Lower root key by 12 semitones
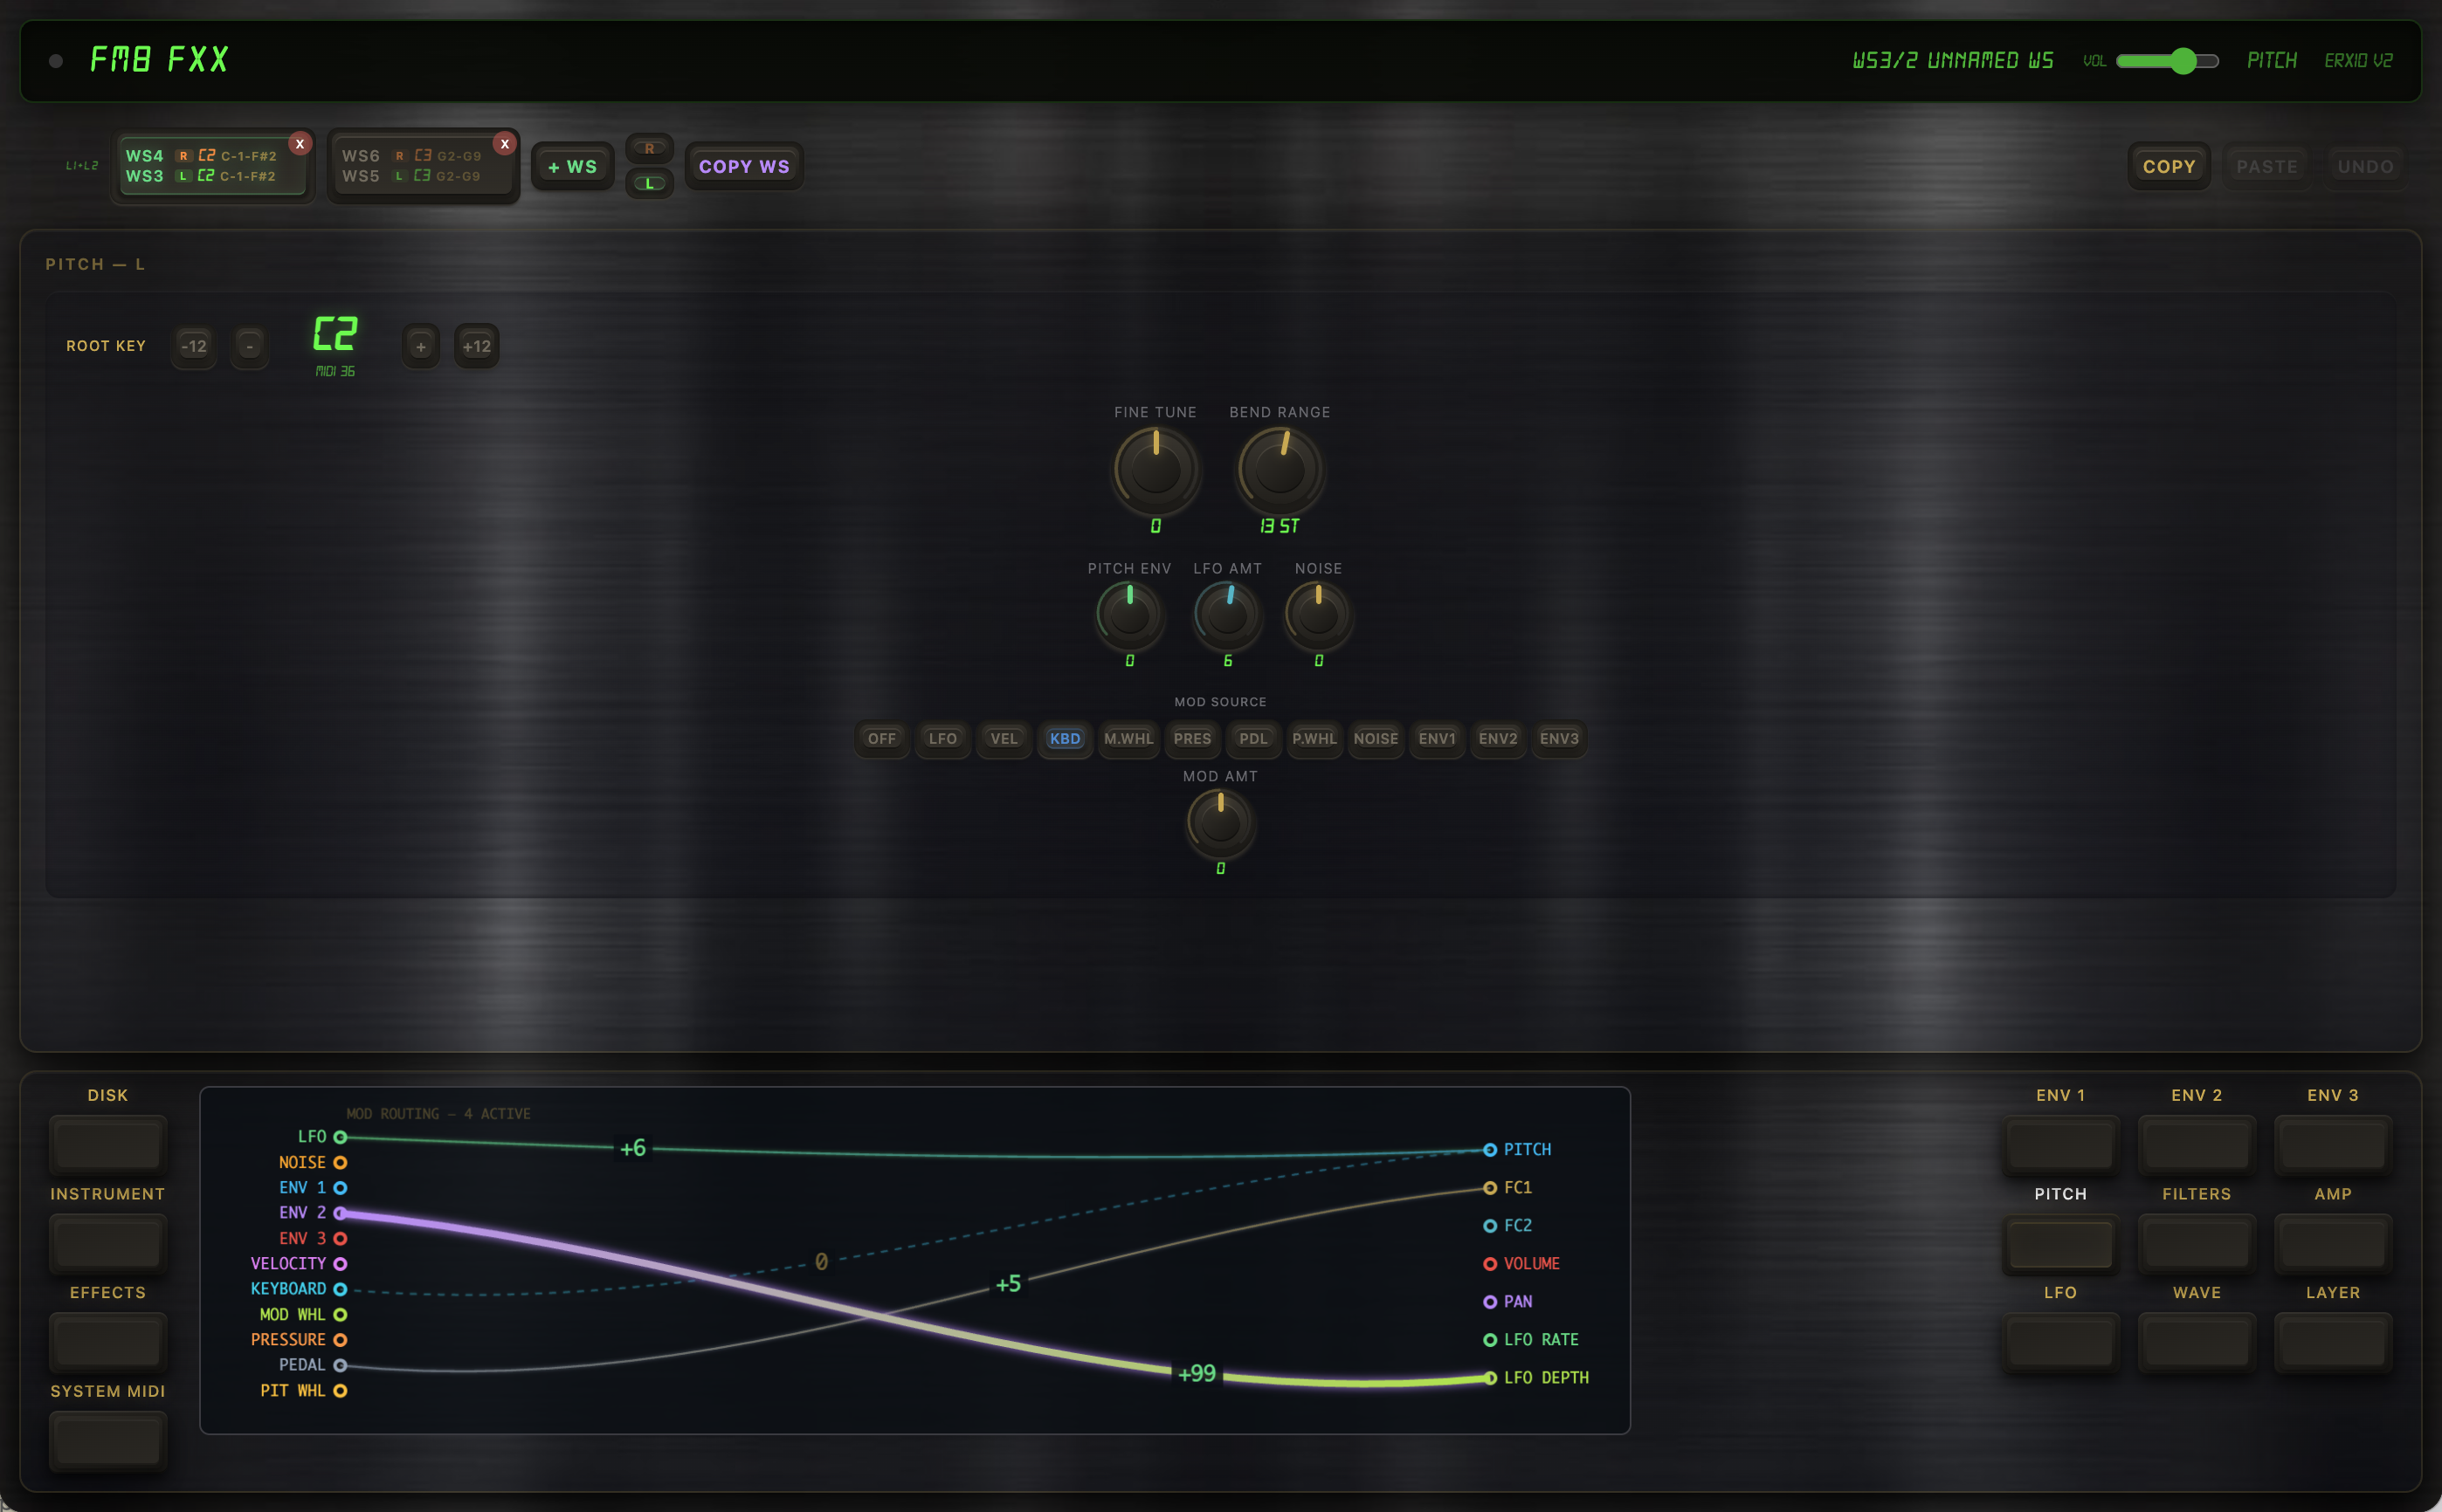The width and height of the screenshot is (2442, 1512). point(193,346)
